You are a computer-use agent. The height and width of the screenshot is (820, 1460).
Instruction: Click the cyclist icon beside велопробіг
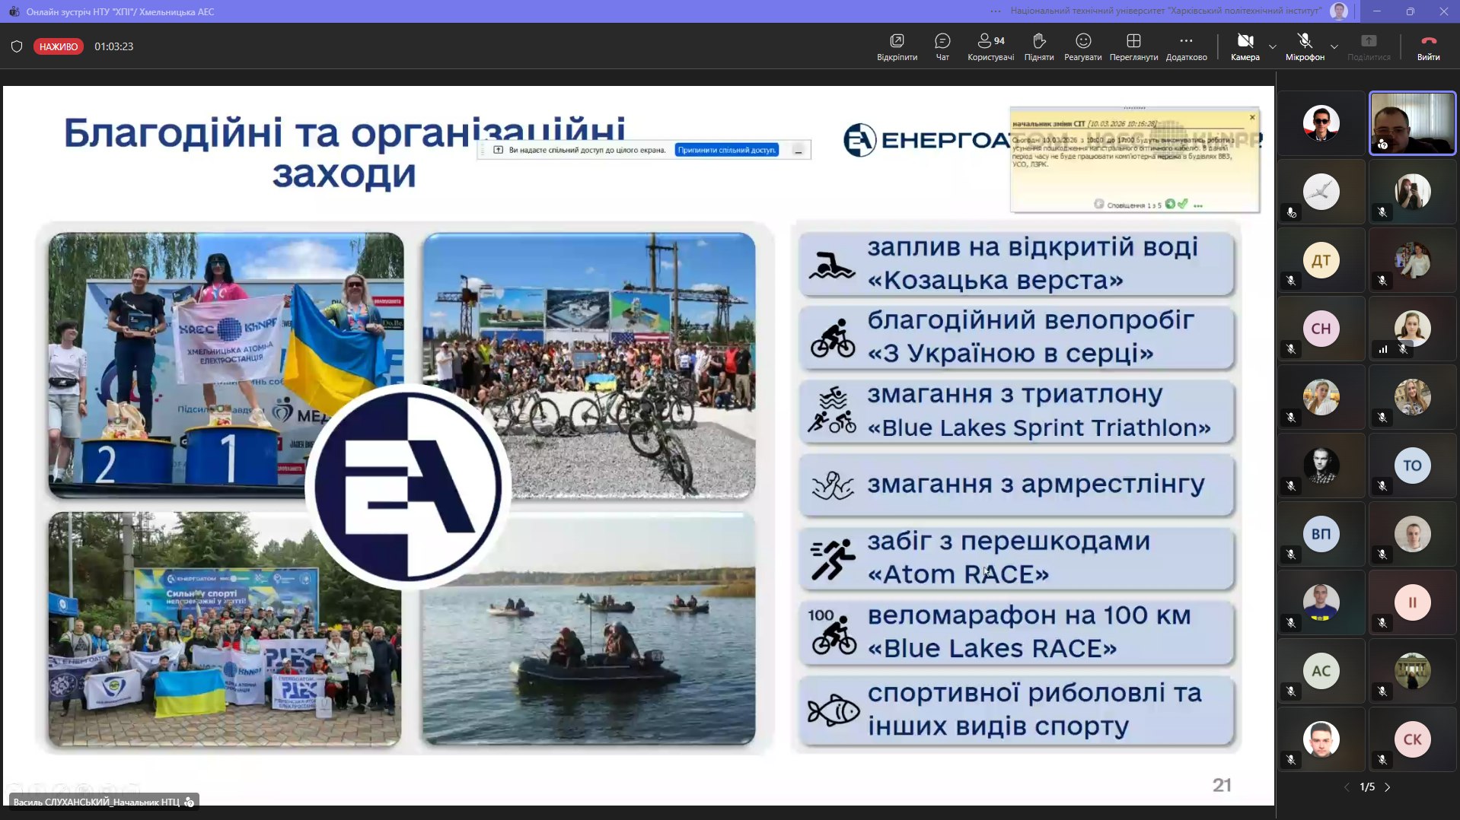coord(833,338)
